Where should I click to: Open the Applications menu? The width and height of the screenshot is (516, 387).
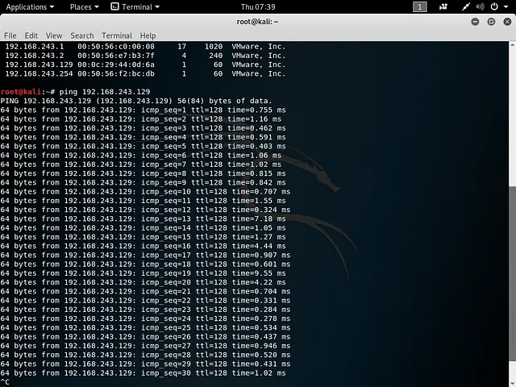30,7
